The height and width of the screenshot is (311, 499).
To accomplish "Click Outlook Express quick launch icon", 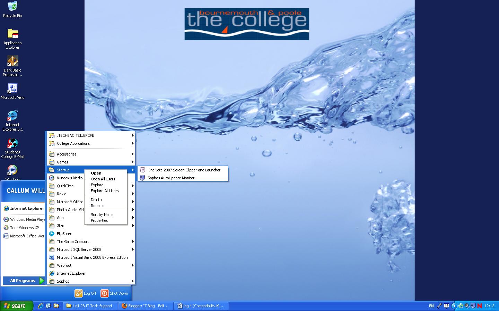I will pyautogui.click(x=48, y=306).
